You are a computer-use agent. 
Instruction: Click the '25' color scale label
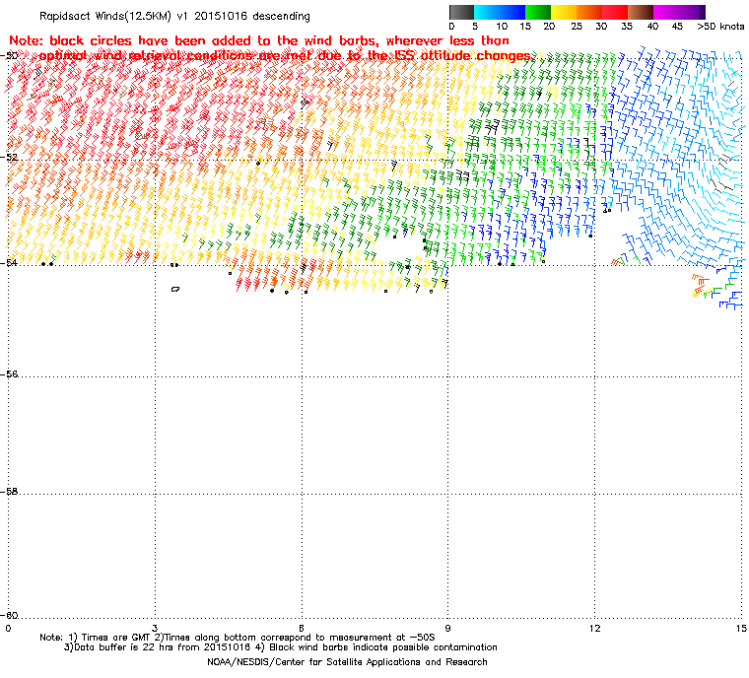pos(577,27)
